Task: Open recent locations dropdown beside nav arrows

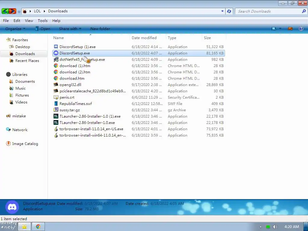Action: (19, 12)
